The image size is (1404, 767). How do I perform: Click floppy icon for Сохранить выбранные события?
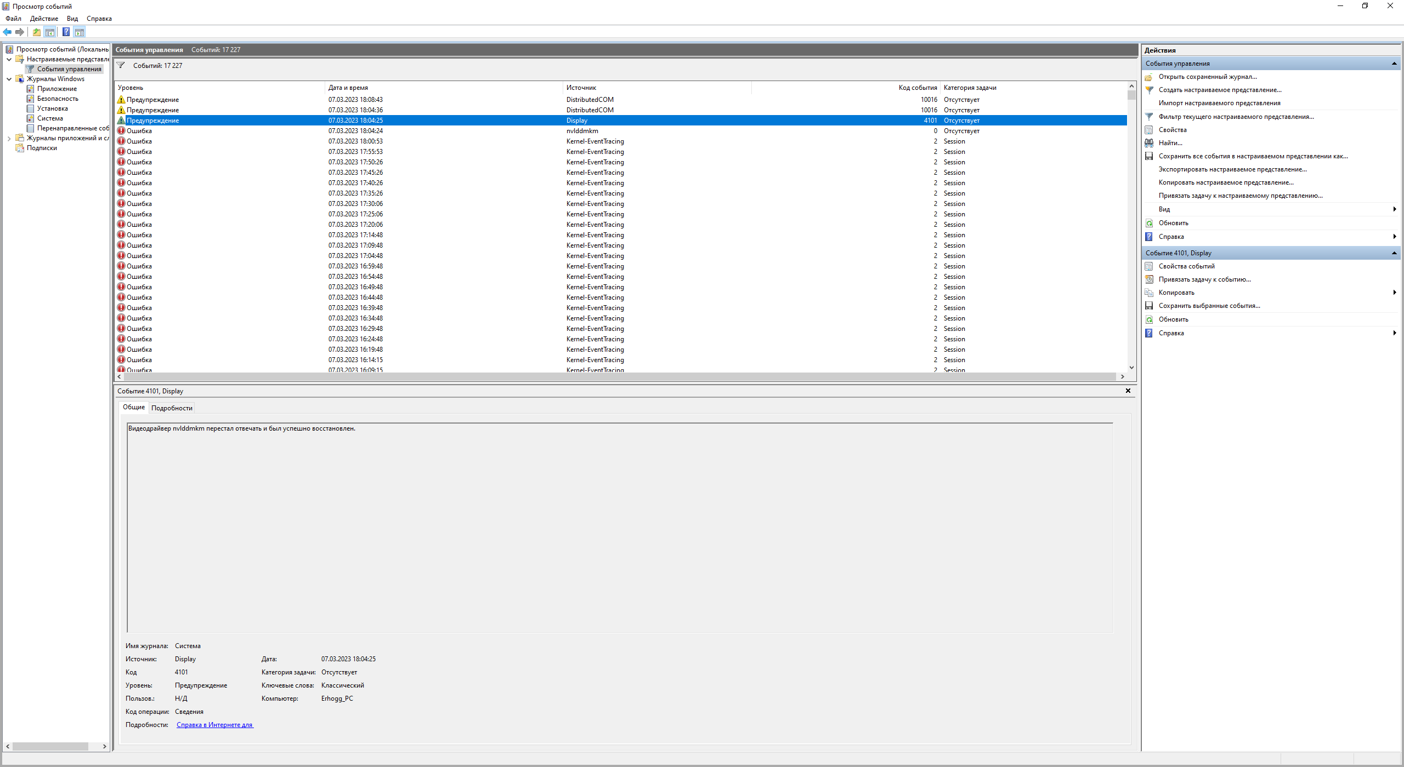pos(1149,306)
